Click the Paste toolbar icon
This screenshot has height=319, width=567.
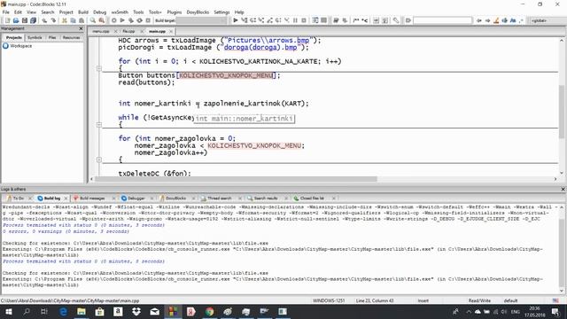[x=82, y=20]
